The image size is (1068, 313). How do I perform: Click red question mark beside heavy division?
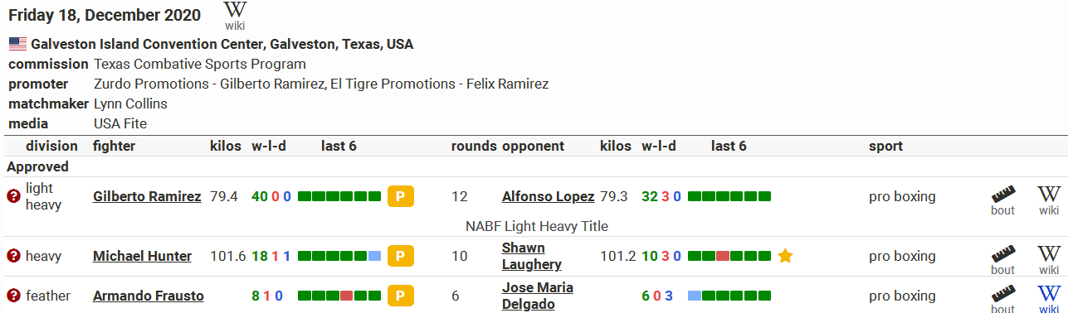[13, 257]
